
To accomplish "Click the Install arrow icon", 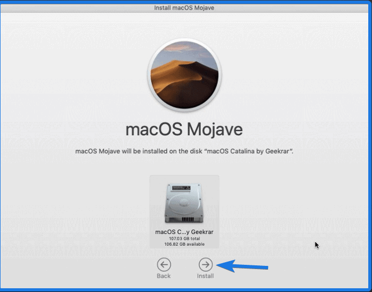I will [x=206, y=264].
